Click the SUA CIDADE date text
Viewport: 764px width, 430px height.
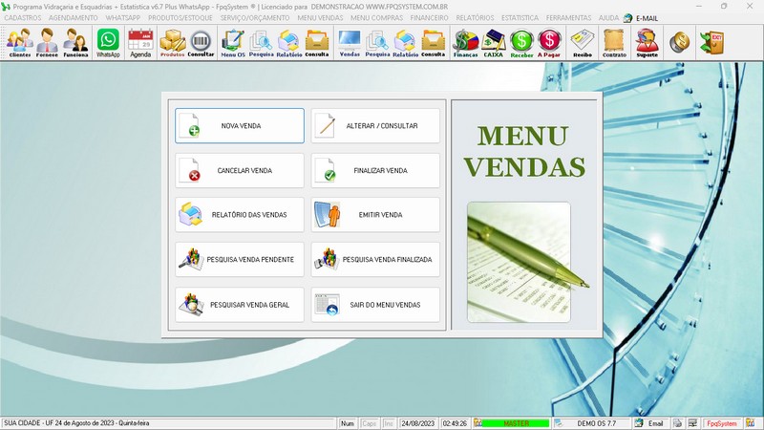click(76, 423)
